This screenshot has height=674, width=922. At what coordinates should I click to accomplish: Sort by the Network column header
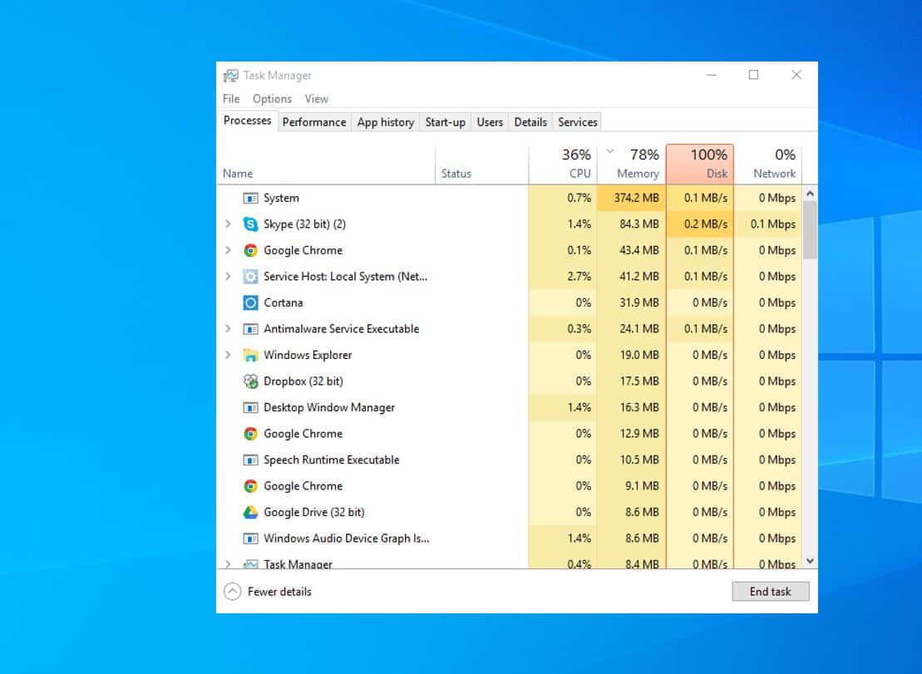click(x=768, y=165)
